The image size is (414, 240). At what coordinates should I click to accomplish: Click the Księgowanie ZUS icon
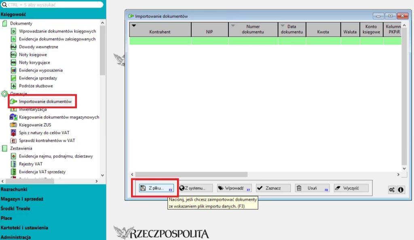click(x=13, y=125)
